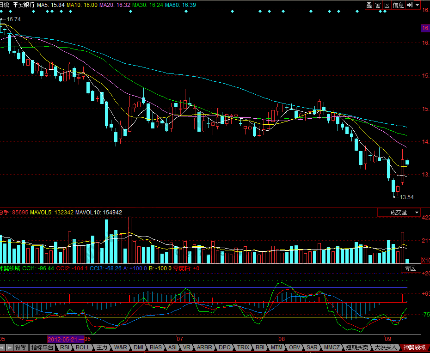Open the top-right toolbar dropdown arrow
430x353 pixels.
click(x=417, y=5)
